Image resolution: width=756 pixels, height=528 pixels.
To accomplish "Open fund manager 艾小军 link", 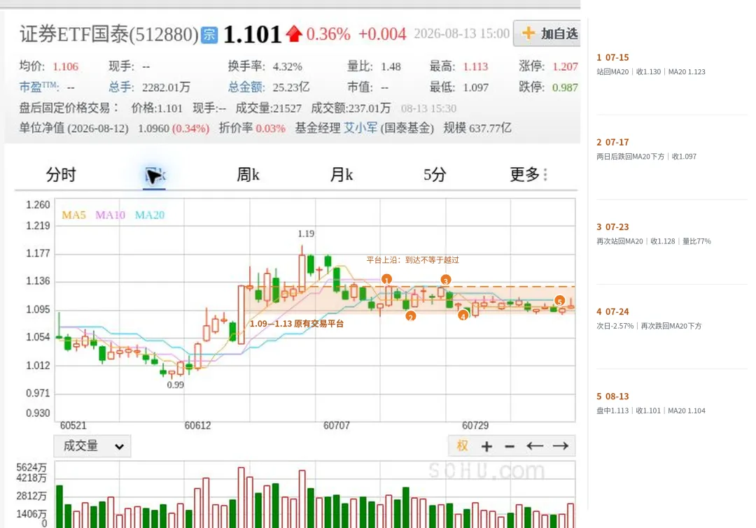I will (x=360, y=128).
